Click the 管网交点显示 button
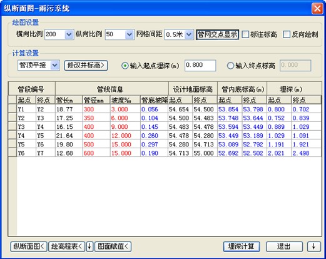326x259 pixels. 217,34
